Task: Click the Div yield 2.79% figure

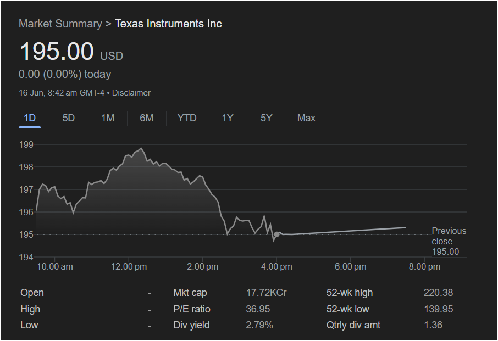Action: (259, 325)
